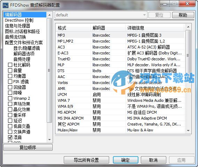
Task: Select the MP1,MP2 format row
Action: [x=120, y=41]
